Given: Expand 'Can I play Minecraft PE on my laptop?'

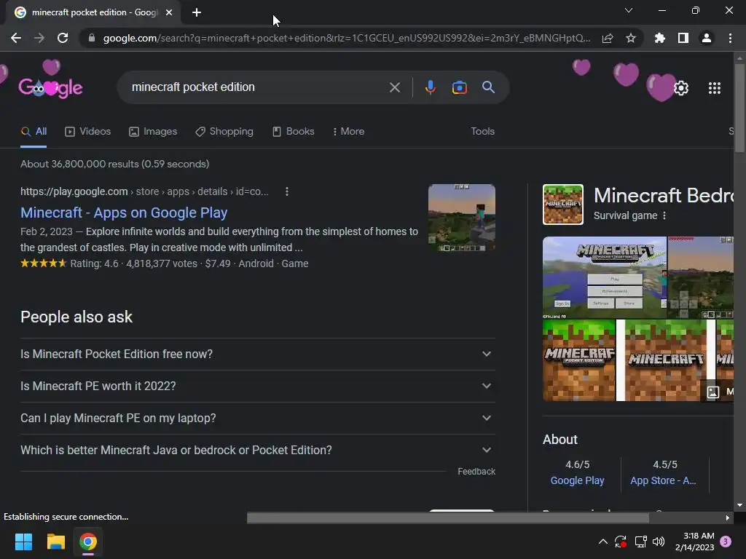Looking at the screenshot, I should point(257,418).
